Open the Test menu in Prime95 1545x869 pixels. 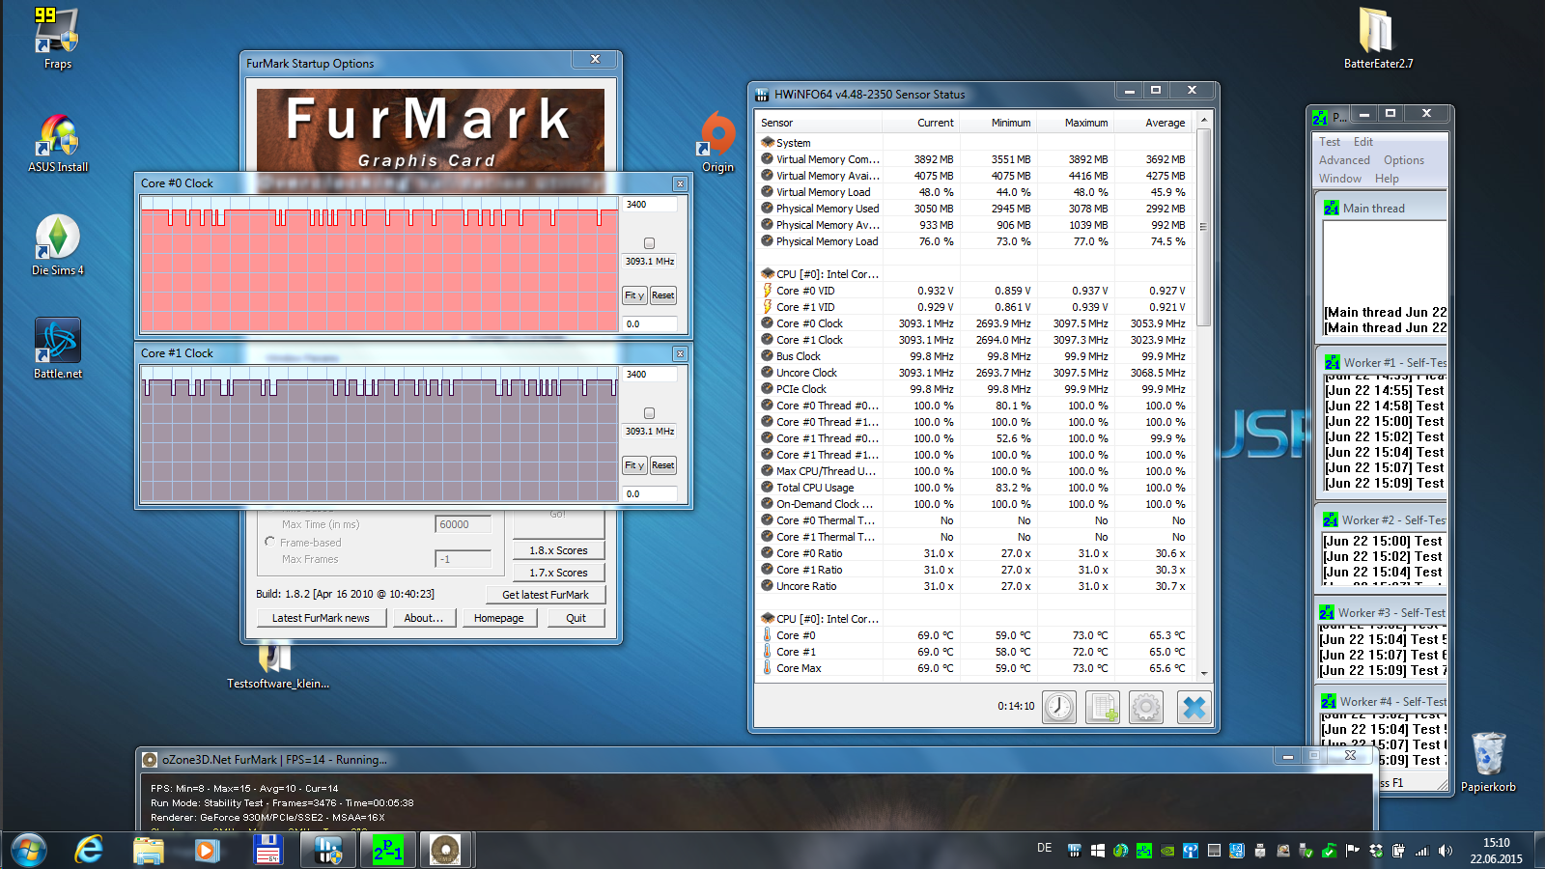(x=1330, y=142)
